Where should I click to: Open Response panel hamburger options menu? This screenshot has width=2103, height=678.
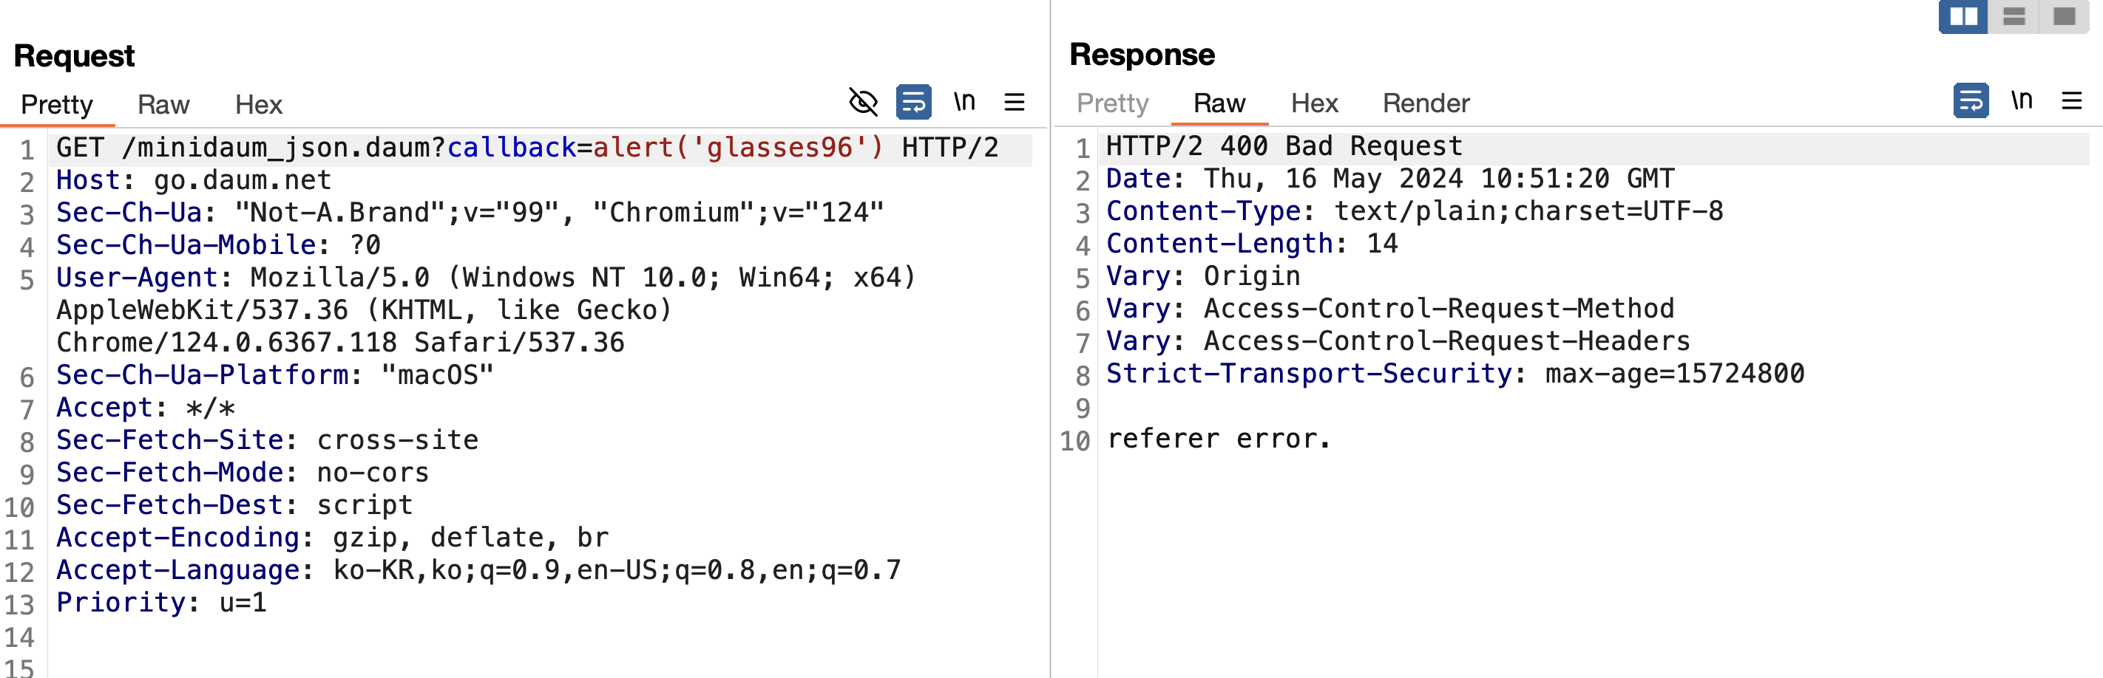coord(2071,100)
